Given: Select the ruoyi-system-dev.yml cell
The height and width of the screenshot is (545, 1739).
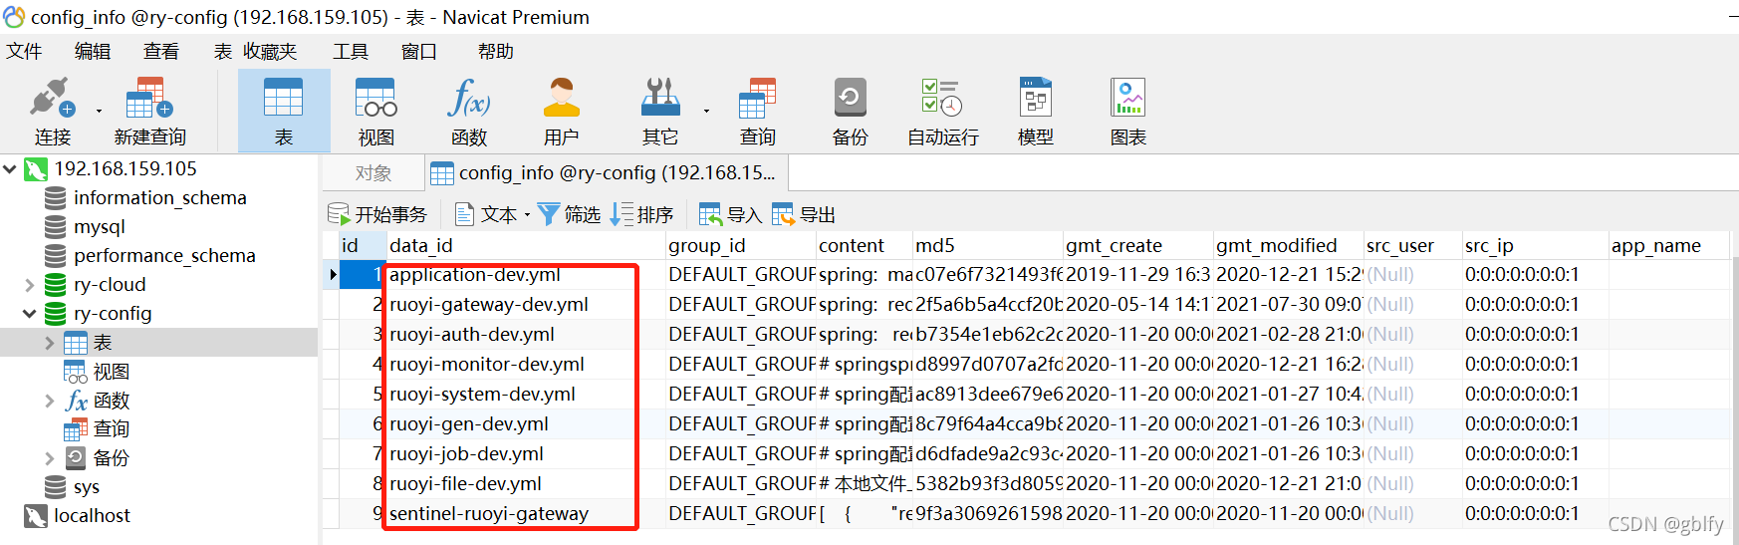Looking at the screenshot, I should 526,395.
